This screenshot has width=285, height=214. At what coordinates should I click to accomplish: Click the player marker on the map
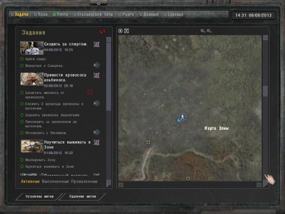click(x=183, y=117)
